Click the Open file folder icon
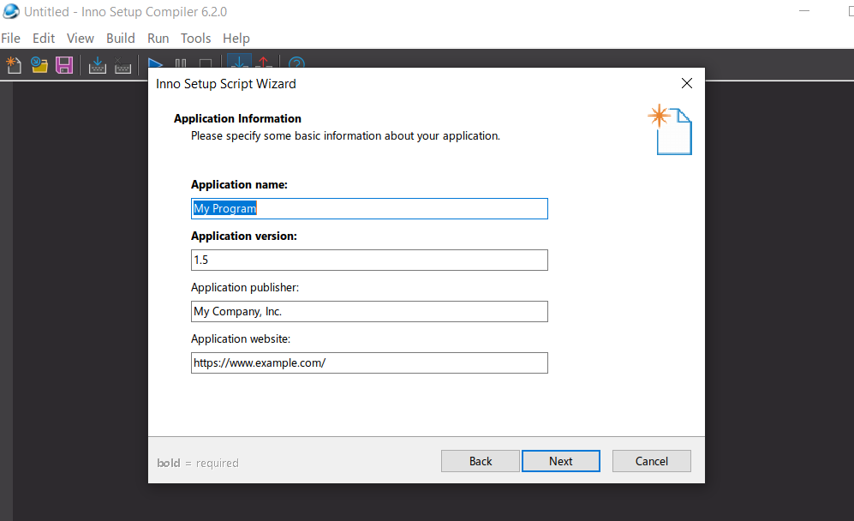 [39, 65]
